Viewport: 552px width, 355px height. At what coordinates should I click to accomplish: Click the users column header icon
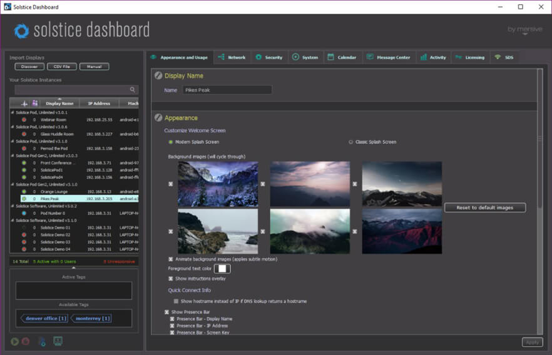(35, 103)
